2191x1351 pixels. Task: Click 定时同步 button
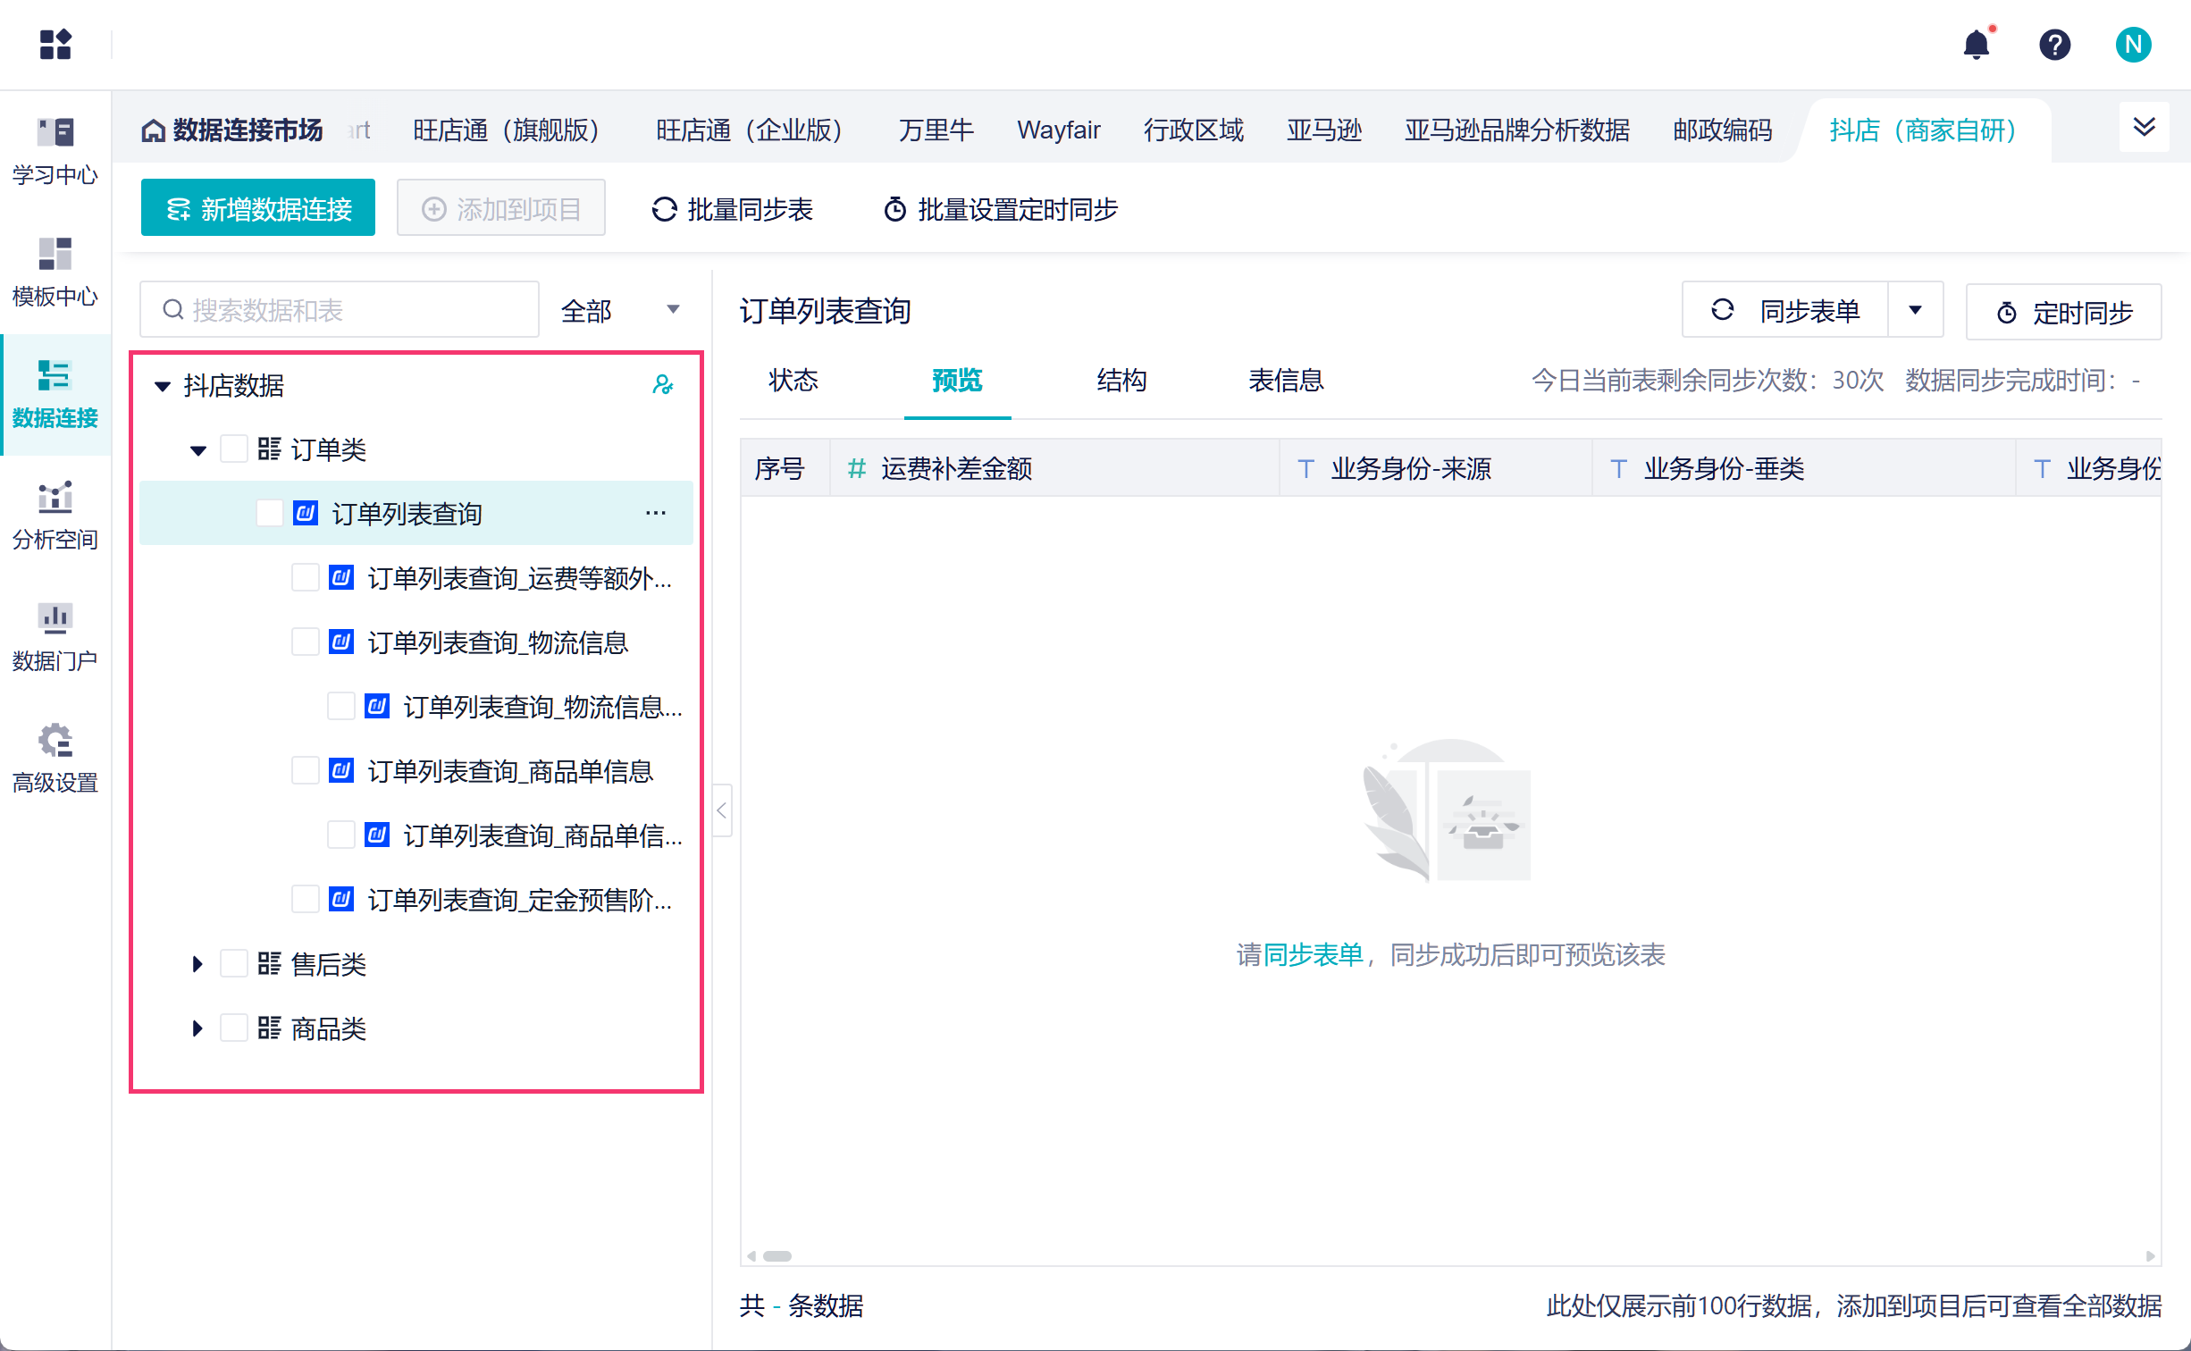[2064, 312]
